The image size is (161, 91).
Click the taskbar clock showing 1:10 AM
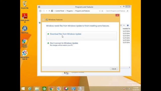(136, 89)
